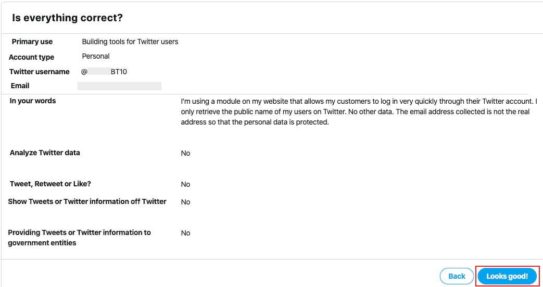Select No beside Show Tweets off Twitter

(x=186, y=202)
